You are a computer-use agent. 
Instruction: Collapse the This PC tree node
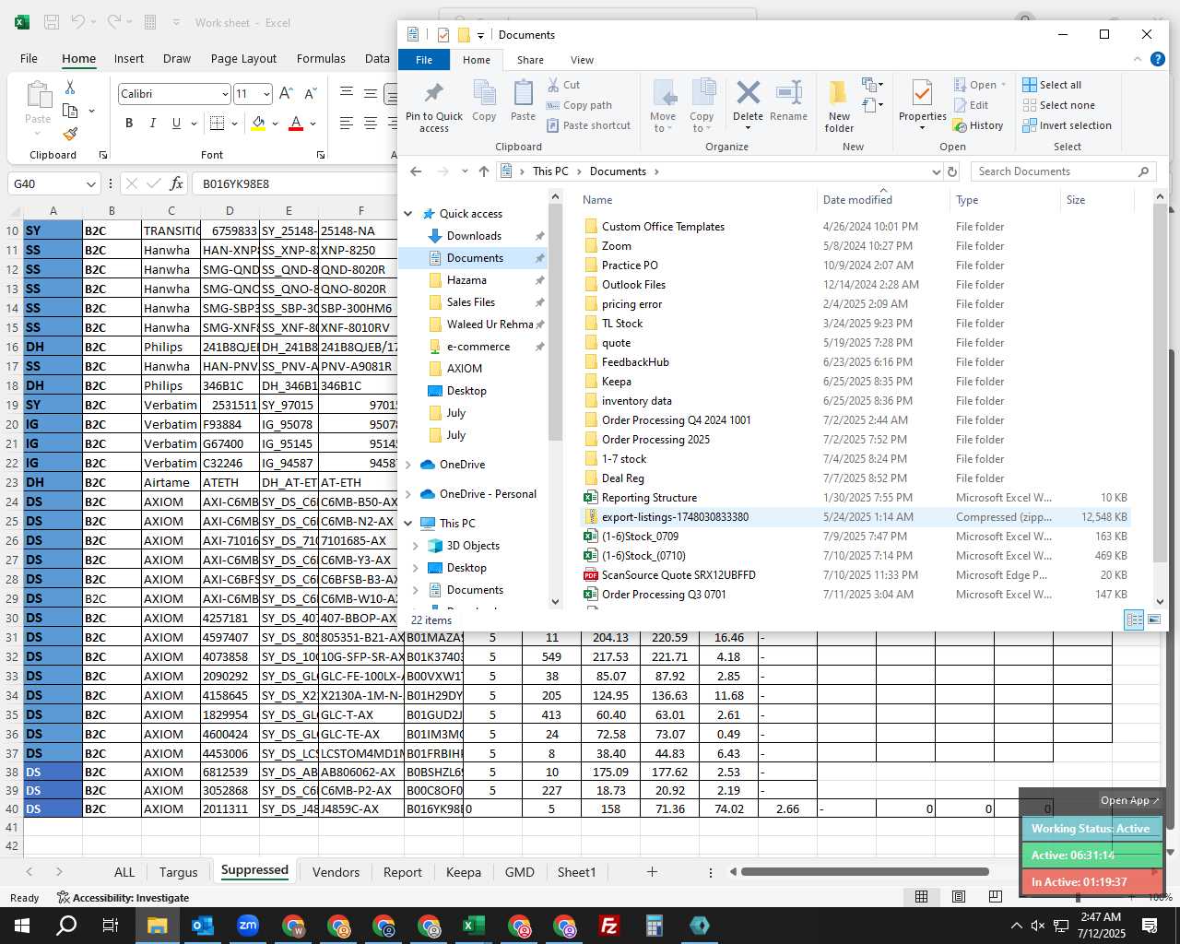(x=408, y=524)
